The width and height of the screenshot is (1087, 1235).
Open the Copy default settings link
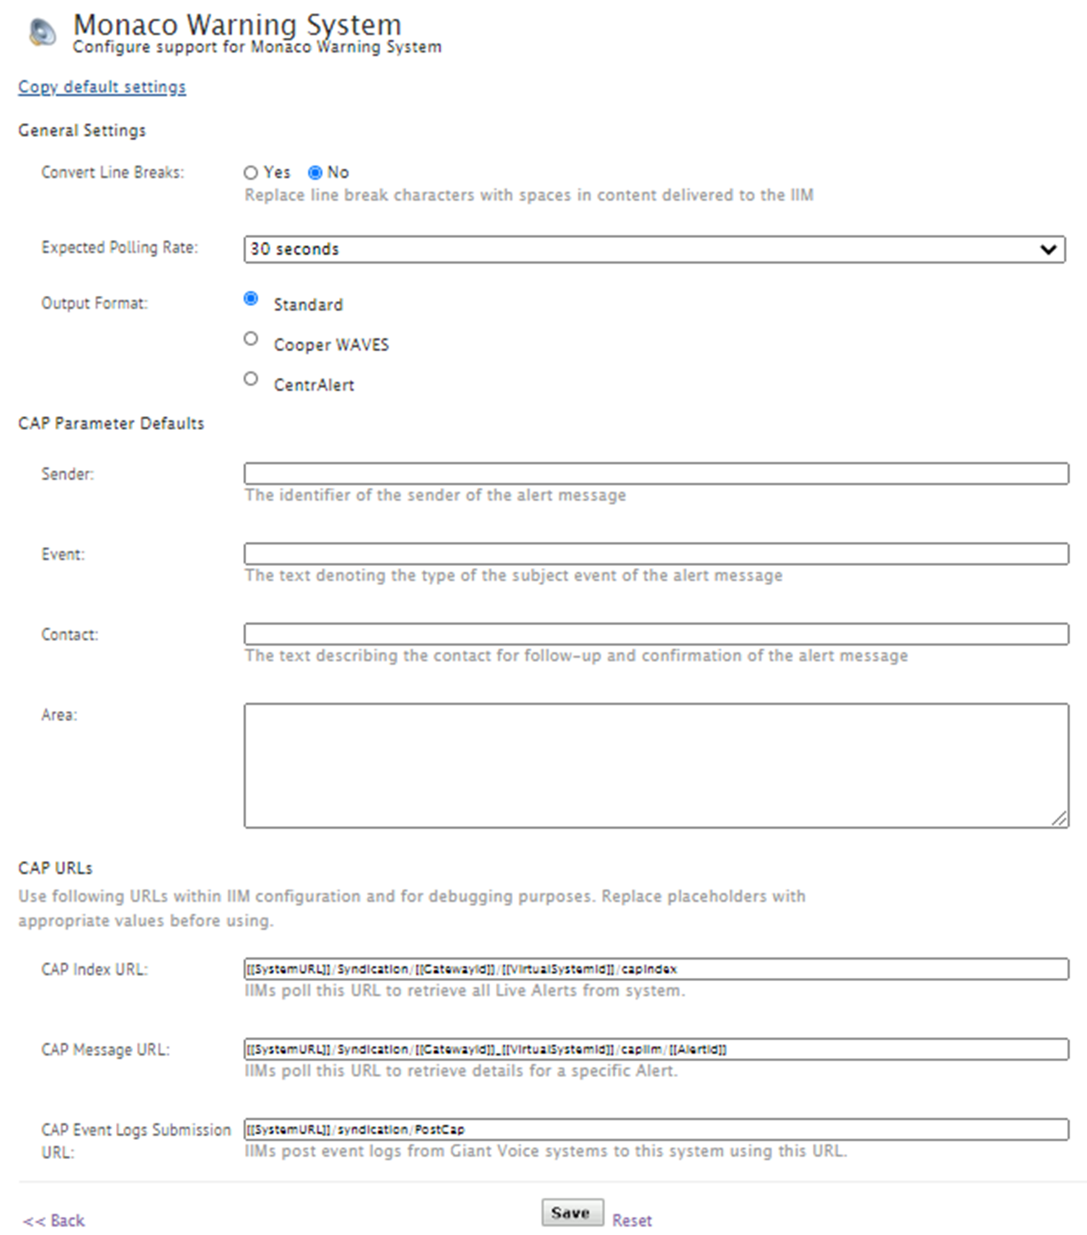tap(102, 87)
